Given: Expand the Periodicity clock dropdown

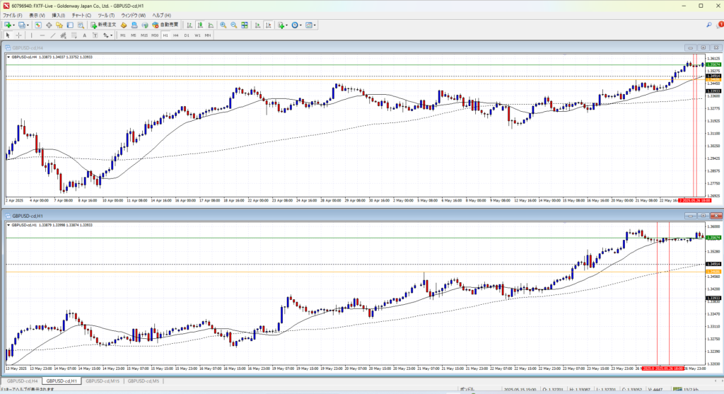Looking at the screenshot, I should click(x=300, y=25).
